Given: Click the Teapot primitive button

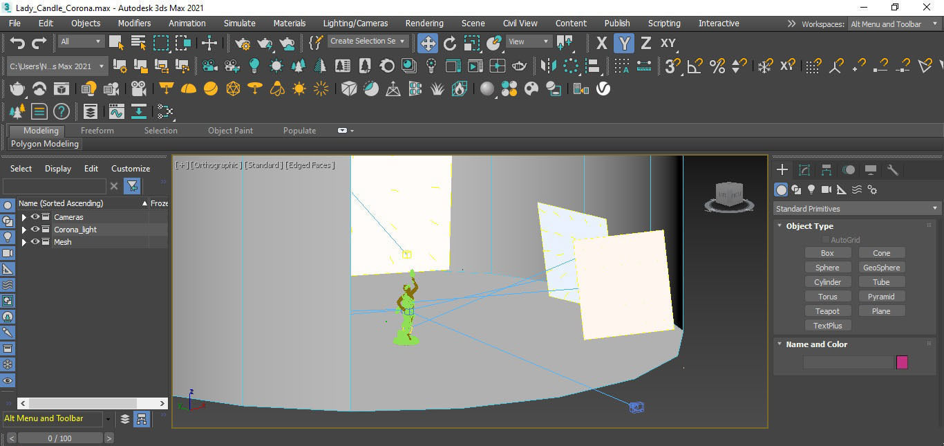Looking at the screenshot, I should [827, 311].
